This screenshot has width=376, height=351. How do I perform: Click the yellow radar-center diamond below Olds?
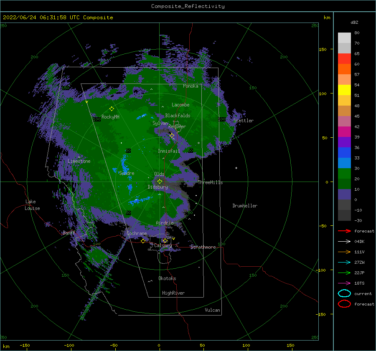pos(160,182)
